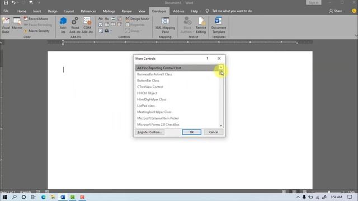Toggle Design Mode

(x=137, y=18)
